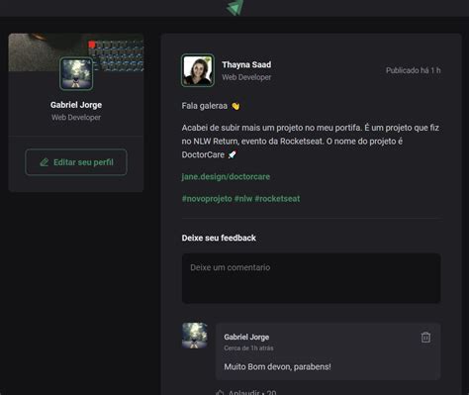Click the thumbs-up applaud icon
This screenshot has height=395, width=469.
[x=220, y=392]
